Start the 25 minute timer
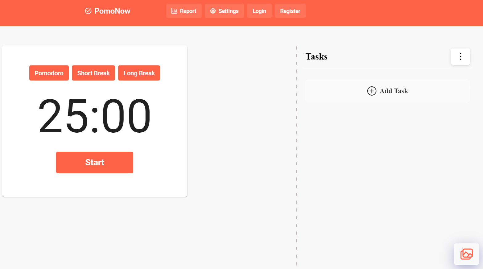The image size is (483, 269). click(x=94, y=162)
